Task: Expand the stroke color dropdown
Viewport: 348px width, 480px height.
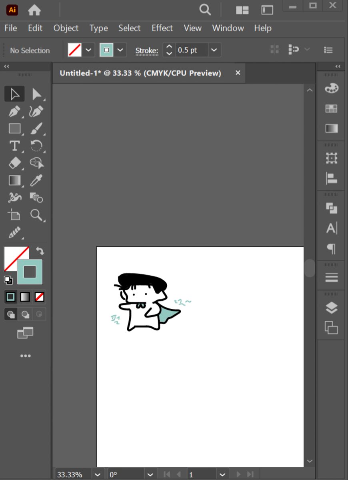Action: [x=120, y=50]
